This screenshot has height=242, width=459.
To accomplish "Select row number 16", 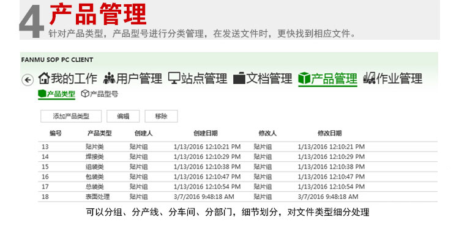I will 237,177.
